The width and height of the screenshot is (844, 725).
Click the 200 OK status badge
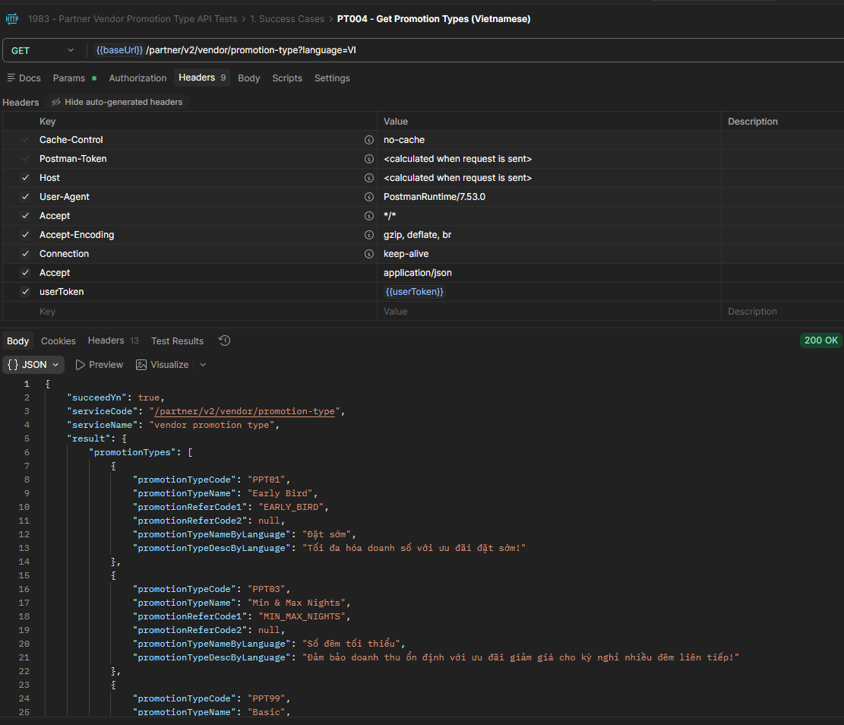tap(821, 340)
